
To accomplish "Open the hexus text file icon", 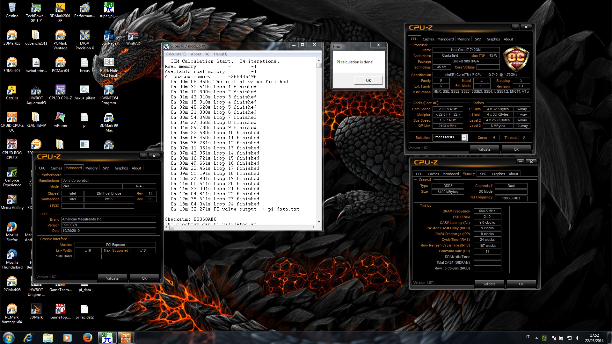I will click(x=84, y=65).
